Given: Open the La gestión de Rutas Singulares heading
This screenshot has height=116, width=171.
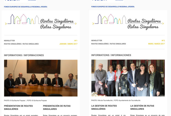Looking at the screenshot, I should click(142, 107).
